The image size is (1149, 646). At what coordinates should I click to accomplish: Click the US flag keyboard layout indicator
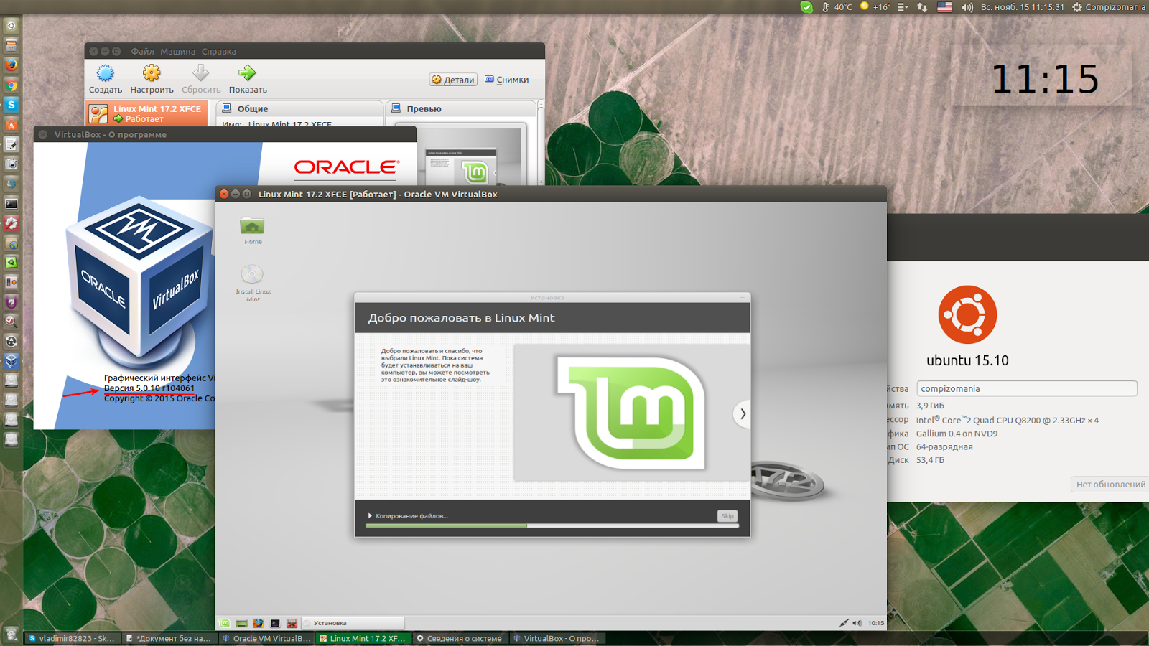click(x=944, y=7)
